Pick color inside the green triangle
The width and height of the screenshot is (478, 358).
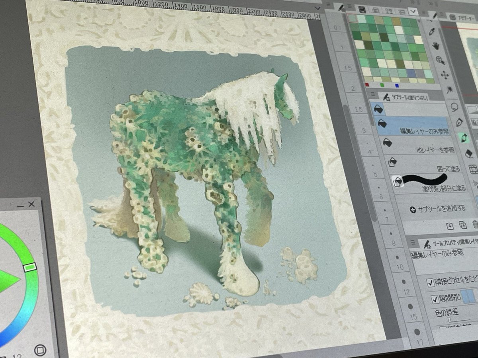8,280
